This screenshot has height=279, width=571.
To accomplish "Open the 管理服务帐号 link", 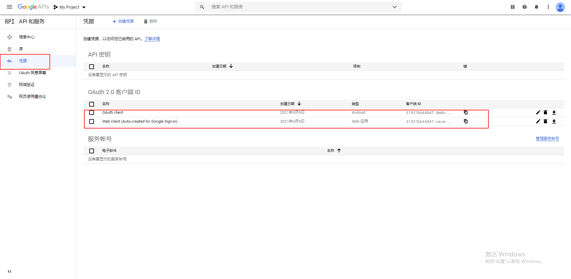I will click(x=547, y=138).
